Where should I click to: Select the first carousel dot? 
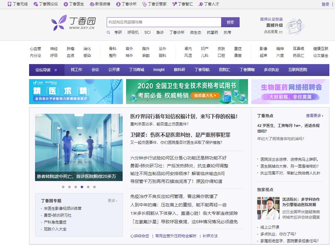pos(63,187)
